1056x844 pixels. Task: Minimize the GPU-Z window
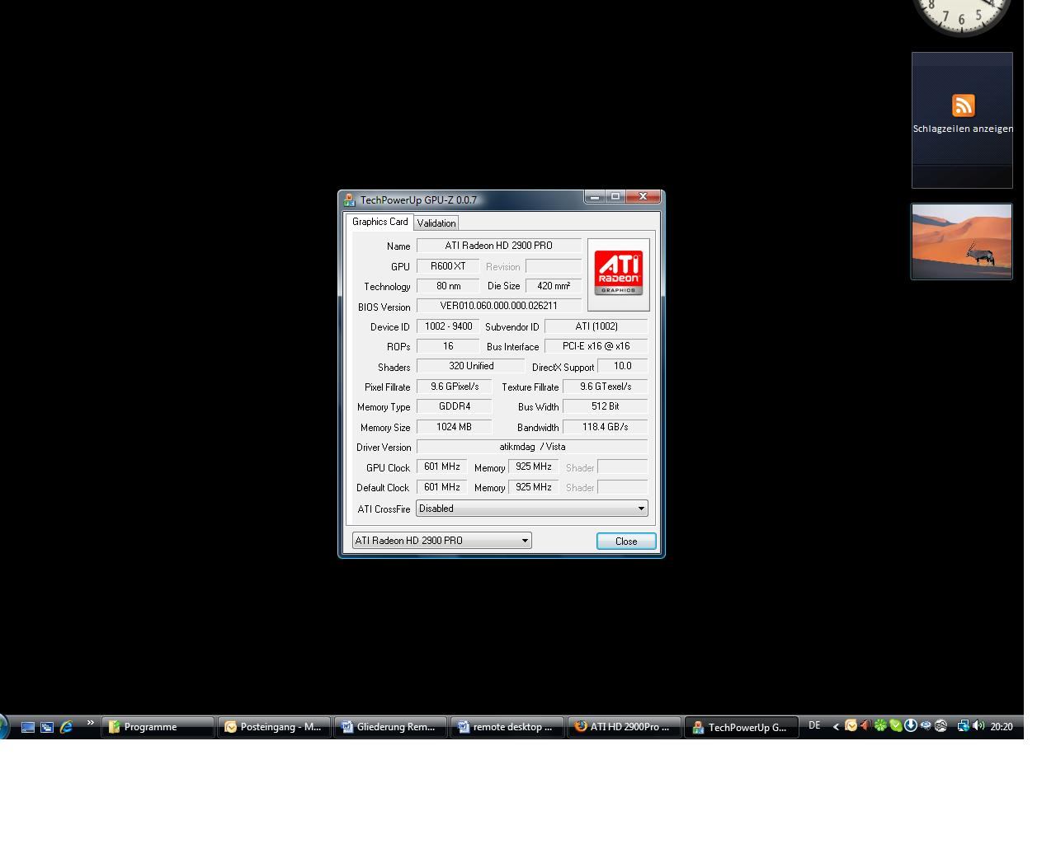[595, 197]
